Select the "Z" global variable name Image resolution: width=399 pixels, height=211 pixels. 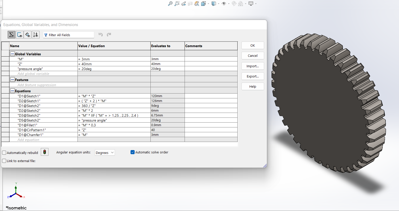tap(20, 64)
